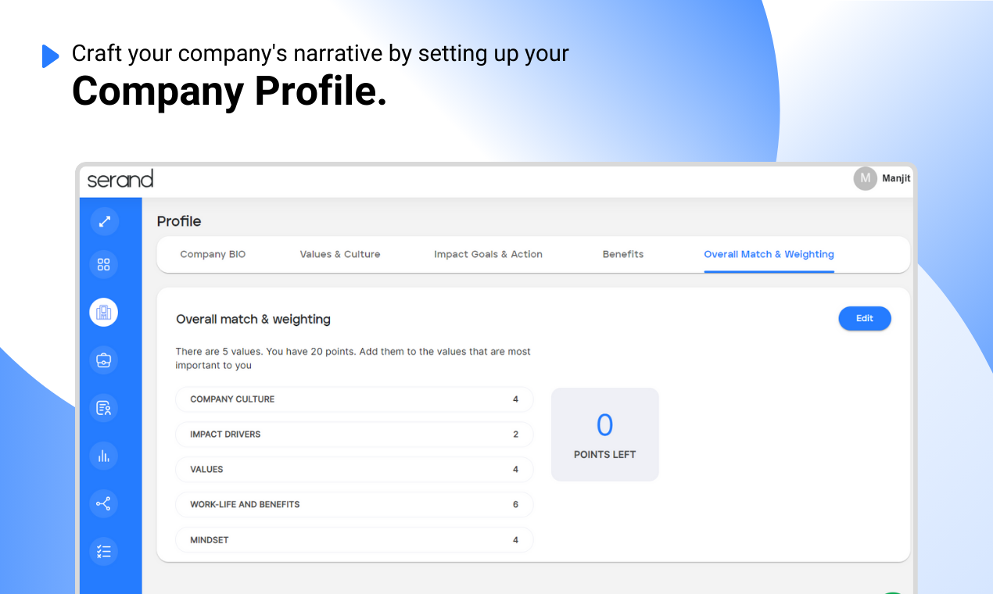Image resolution: width=993 pixels, height=594 pixels.
Task: Open the Benefits tab
Action: tap(623, 254)
